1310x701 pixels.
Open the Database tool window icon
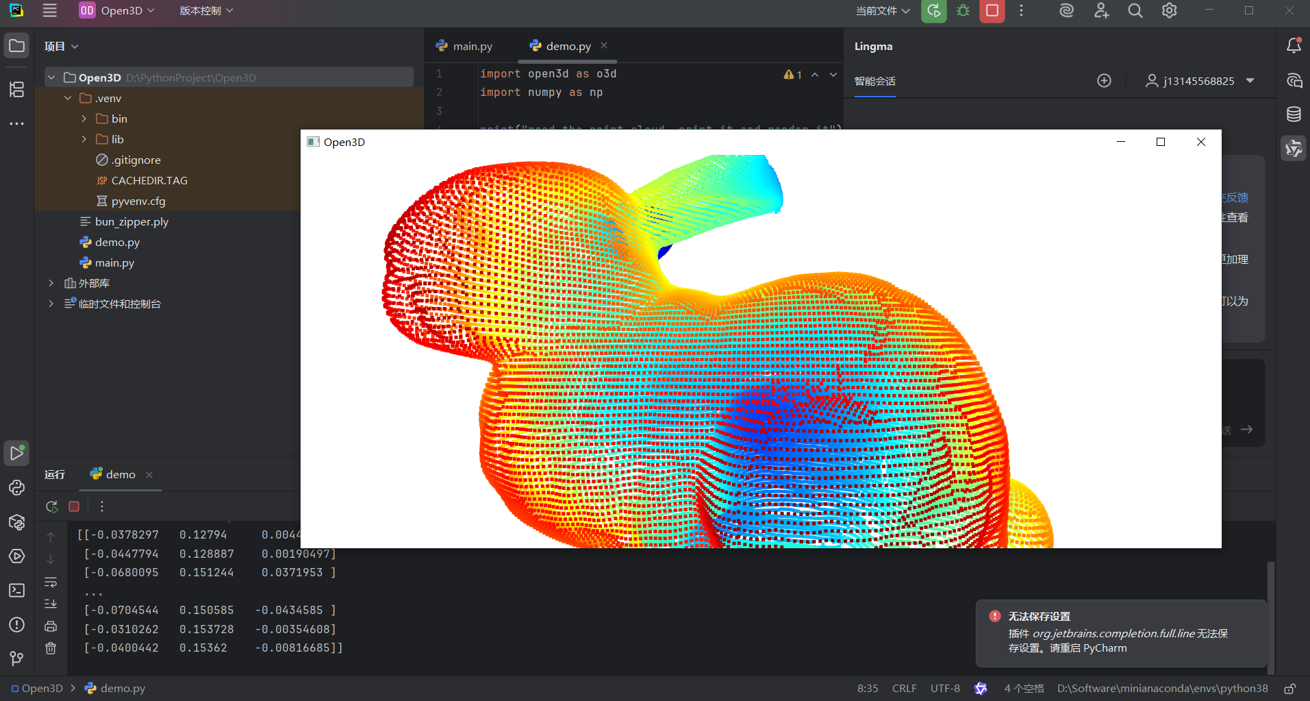tap(1294, 114)
